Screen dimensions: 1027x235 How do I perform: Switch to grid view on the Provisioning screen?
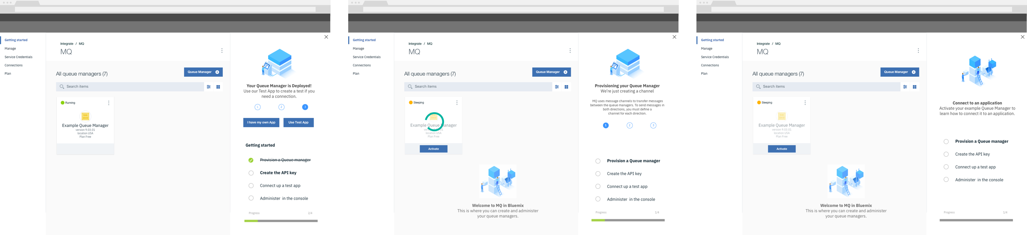[566, 87]
